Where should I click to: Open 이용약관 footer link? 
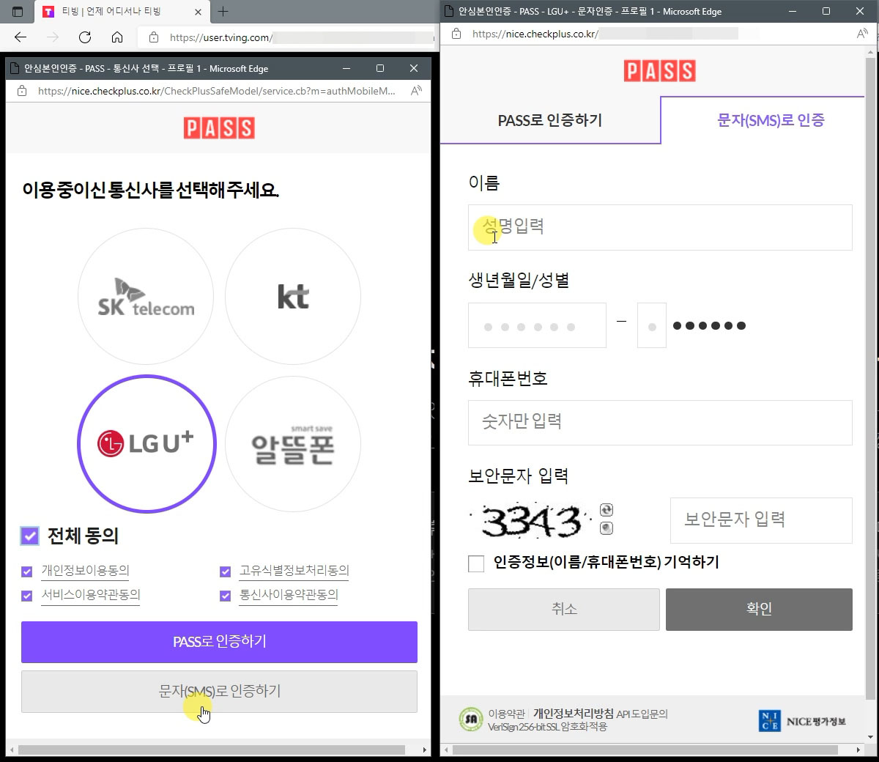pyautogui.click(x=507, y=714)
